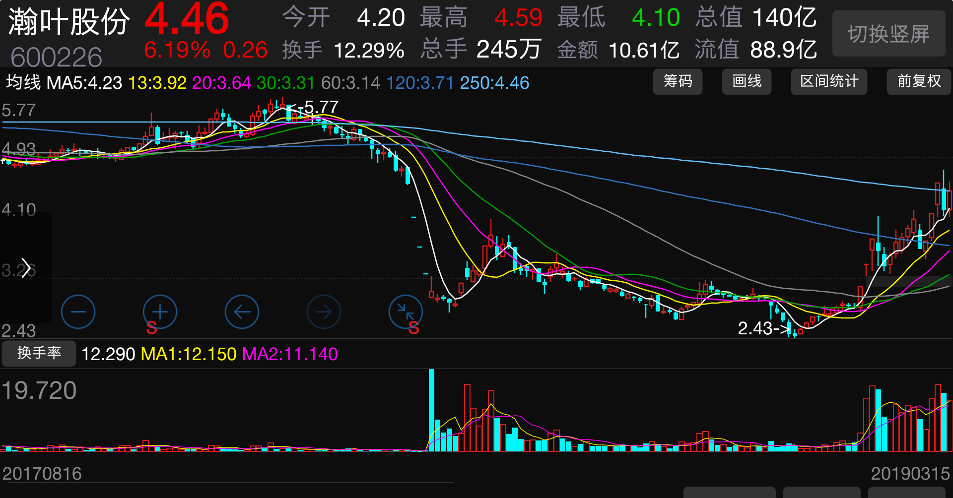
Task: Tap the MA1:12.150 turnover average
Action: pyautogui.click(x=189, y=354)
